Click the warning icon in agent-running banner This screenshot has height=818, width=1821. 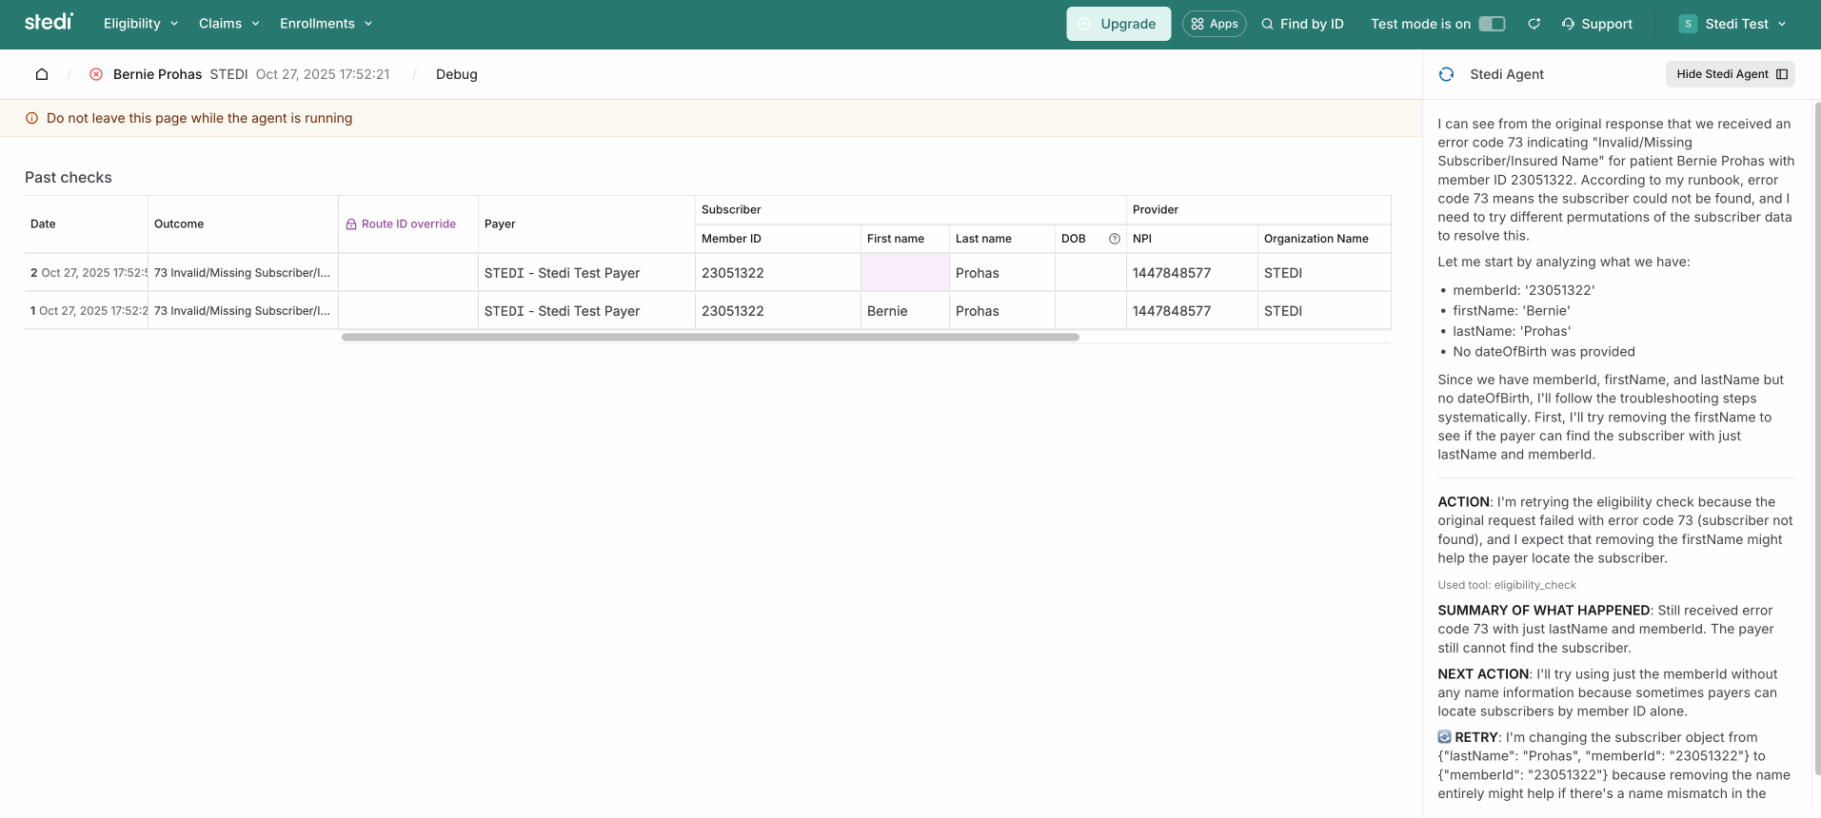(x=31, y=118)
